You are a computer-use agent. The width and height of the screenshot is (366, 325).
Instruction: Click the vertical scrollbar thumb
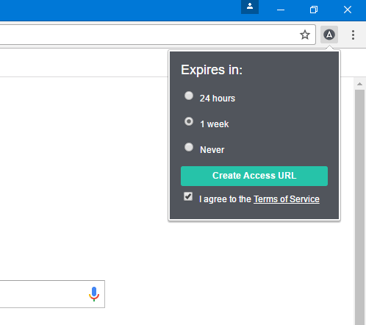(359, 207)
